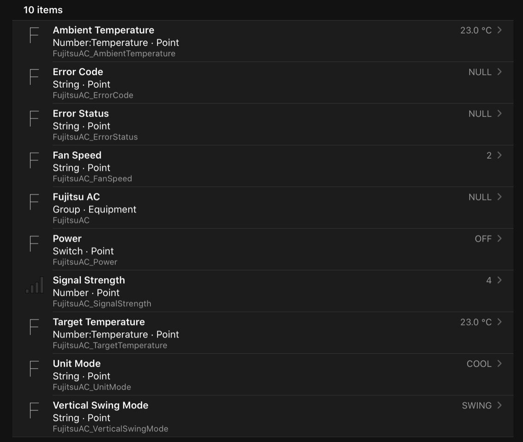Image resolution: width=523 pixels, height=442 pixels.
Task: Select the Ambient Temperature item title
Action: (103, 30)
